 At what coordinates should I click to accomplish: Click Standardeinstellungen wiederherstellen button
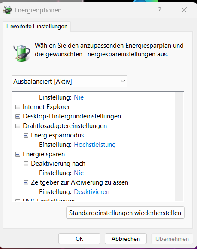point(125,213)
